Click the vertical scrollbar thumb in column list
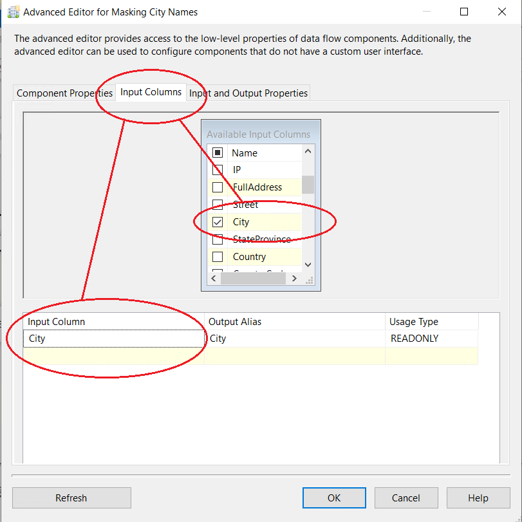The image size is (522, 522). pyautogui.click(x=308, y=185)
